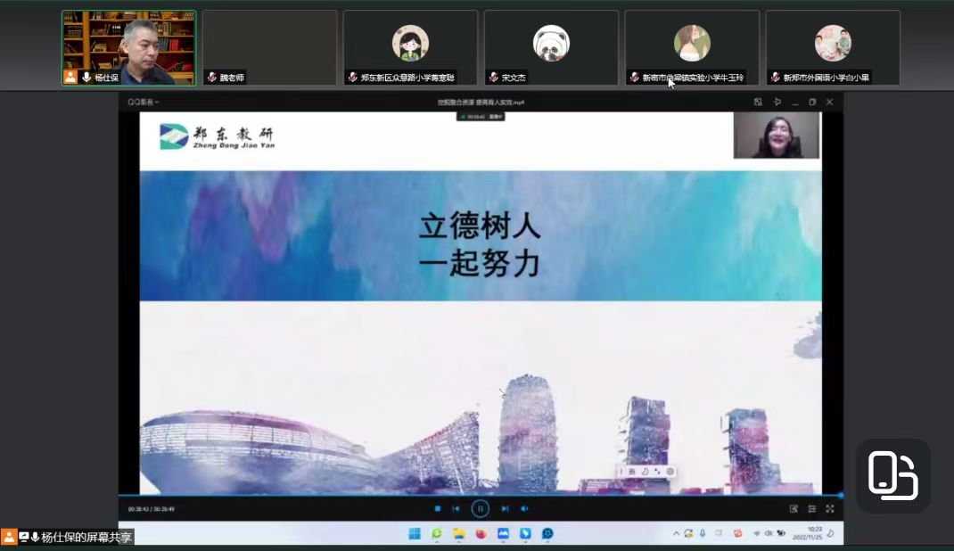
Task: Click 杨仕保的屏幕共享 label
Action: [x=86, y=537]
